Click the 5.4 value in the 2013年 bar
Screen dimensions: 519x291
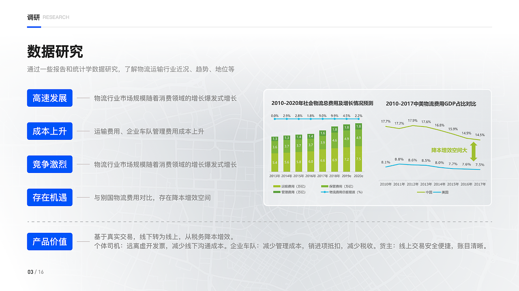(x=275, y=162)
